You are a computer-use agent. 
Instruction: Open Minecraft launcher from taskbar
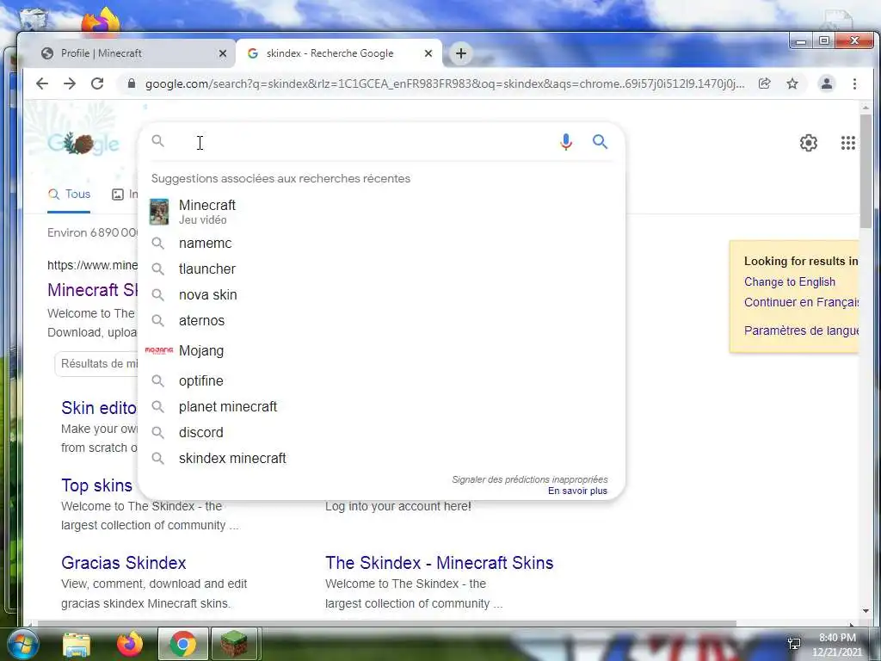[233, 644]
